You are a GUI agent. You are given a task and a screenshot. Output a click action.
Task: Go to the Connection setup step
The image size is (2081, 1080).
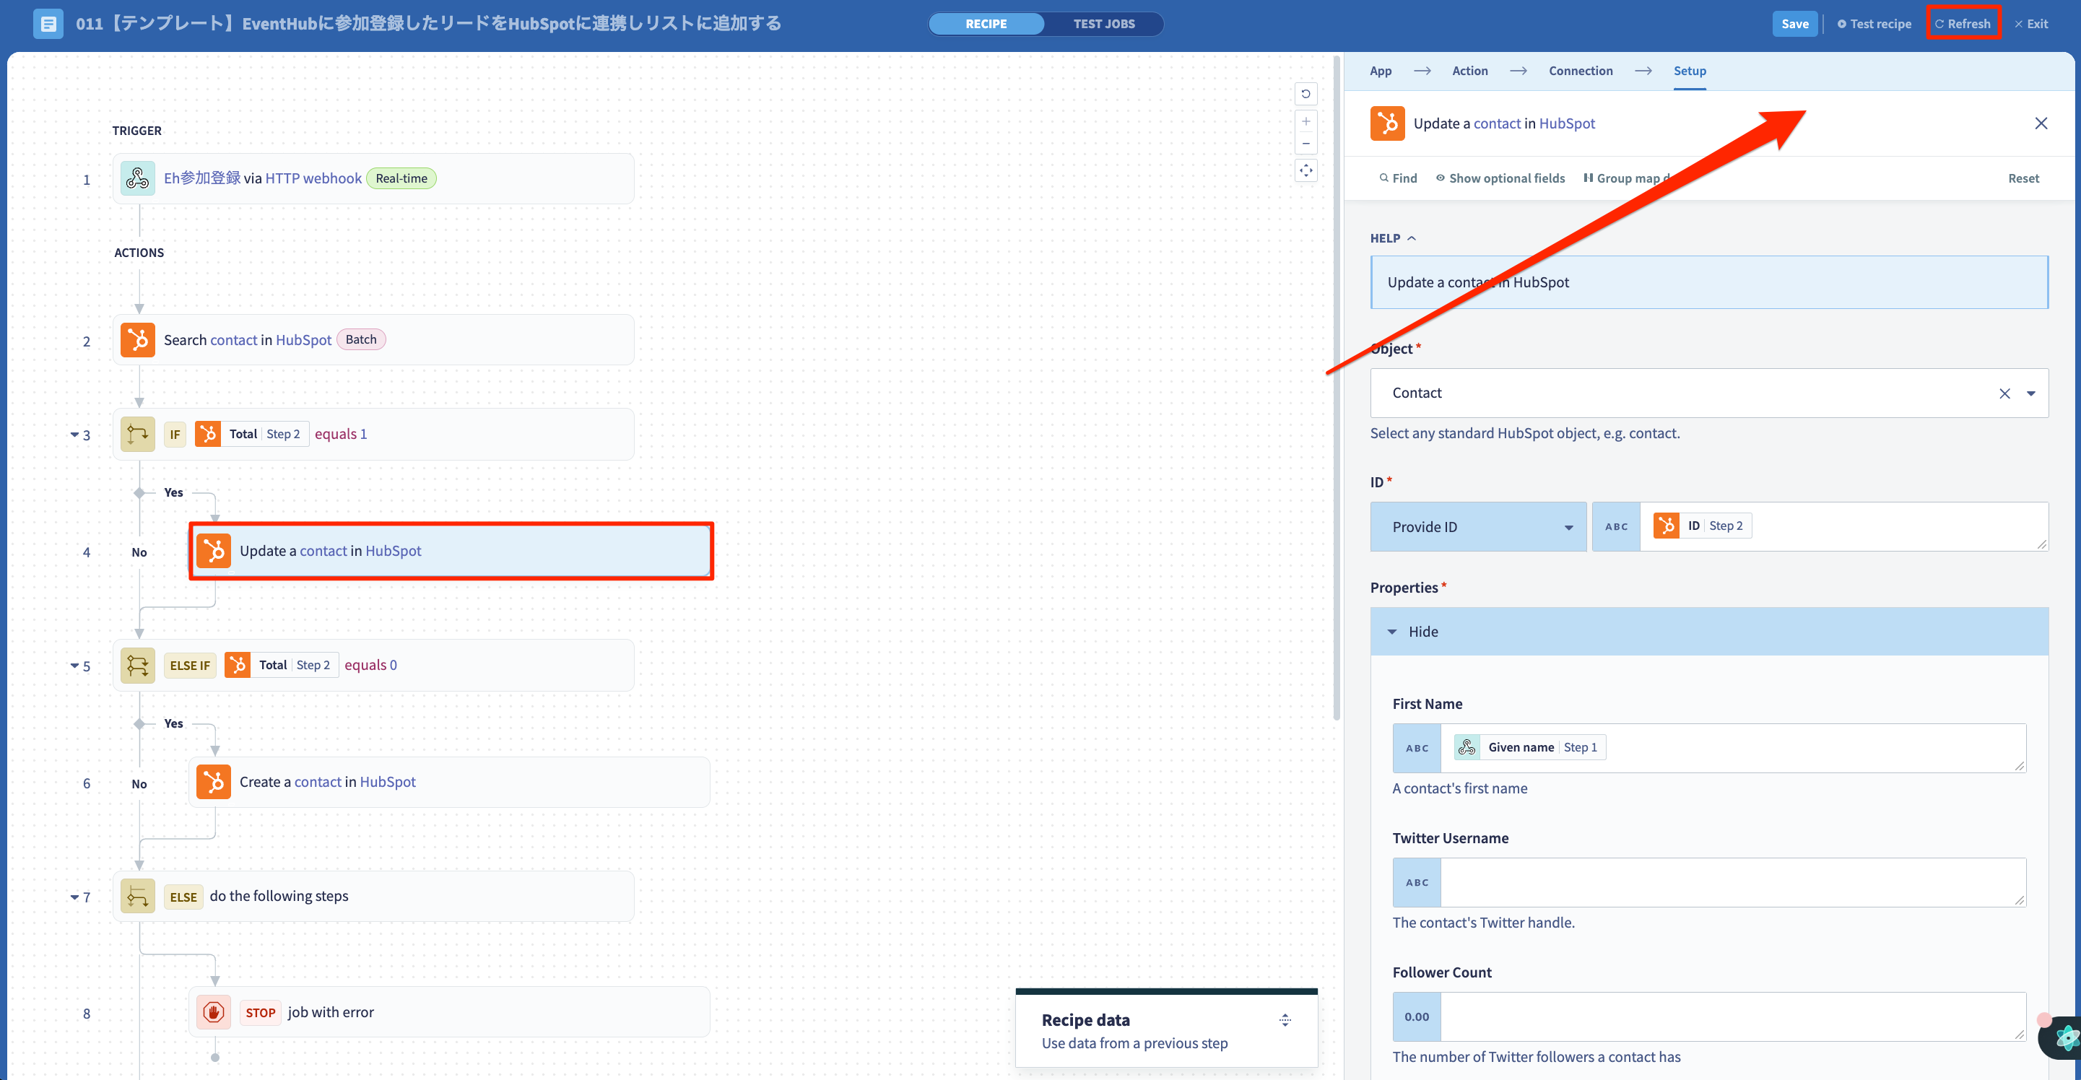coord(1580,71)
